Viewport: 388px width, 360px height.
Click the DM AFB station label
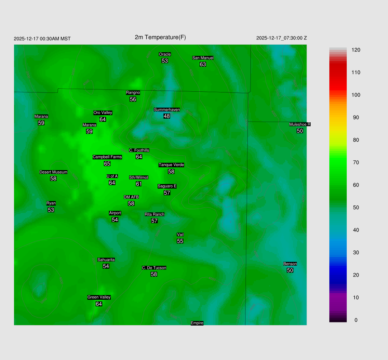click(131, 197)
